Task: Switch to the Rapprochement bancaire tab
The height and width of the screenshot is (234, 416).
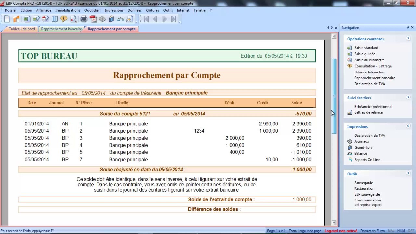Action: [61, 29]
